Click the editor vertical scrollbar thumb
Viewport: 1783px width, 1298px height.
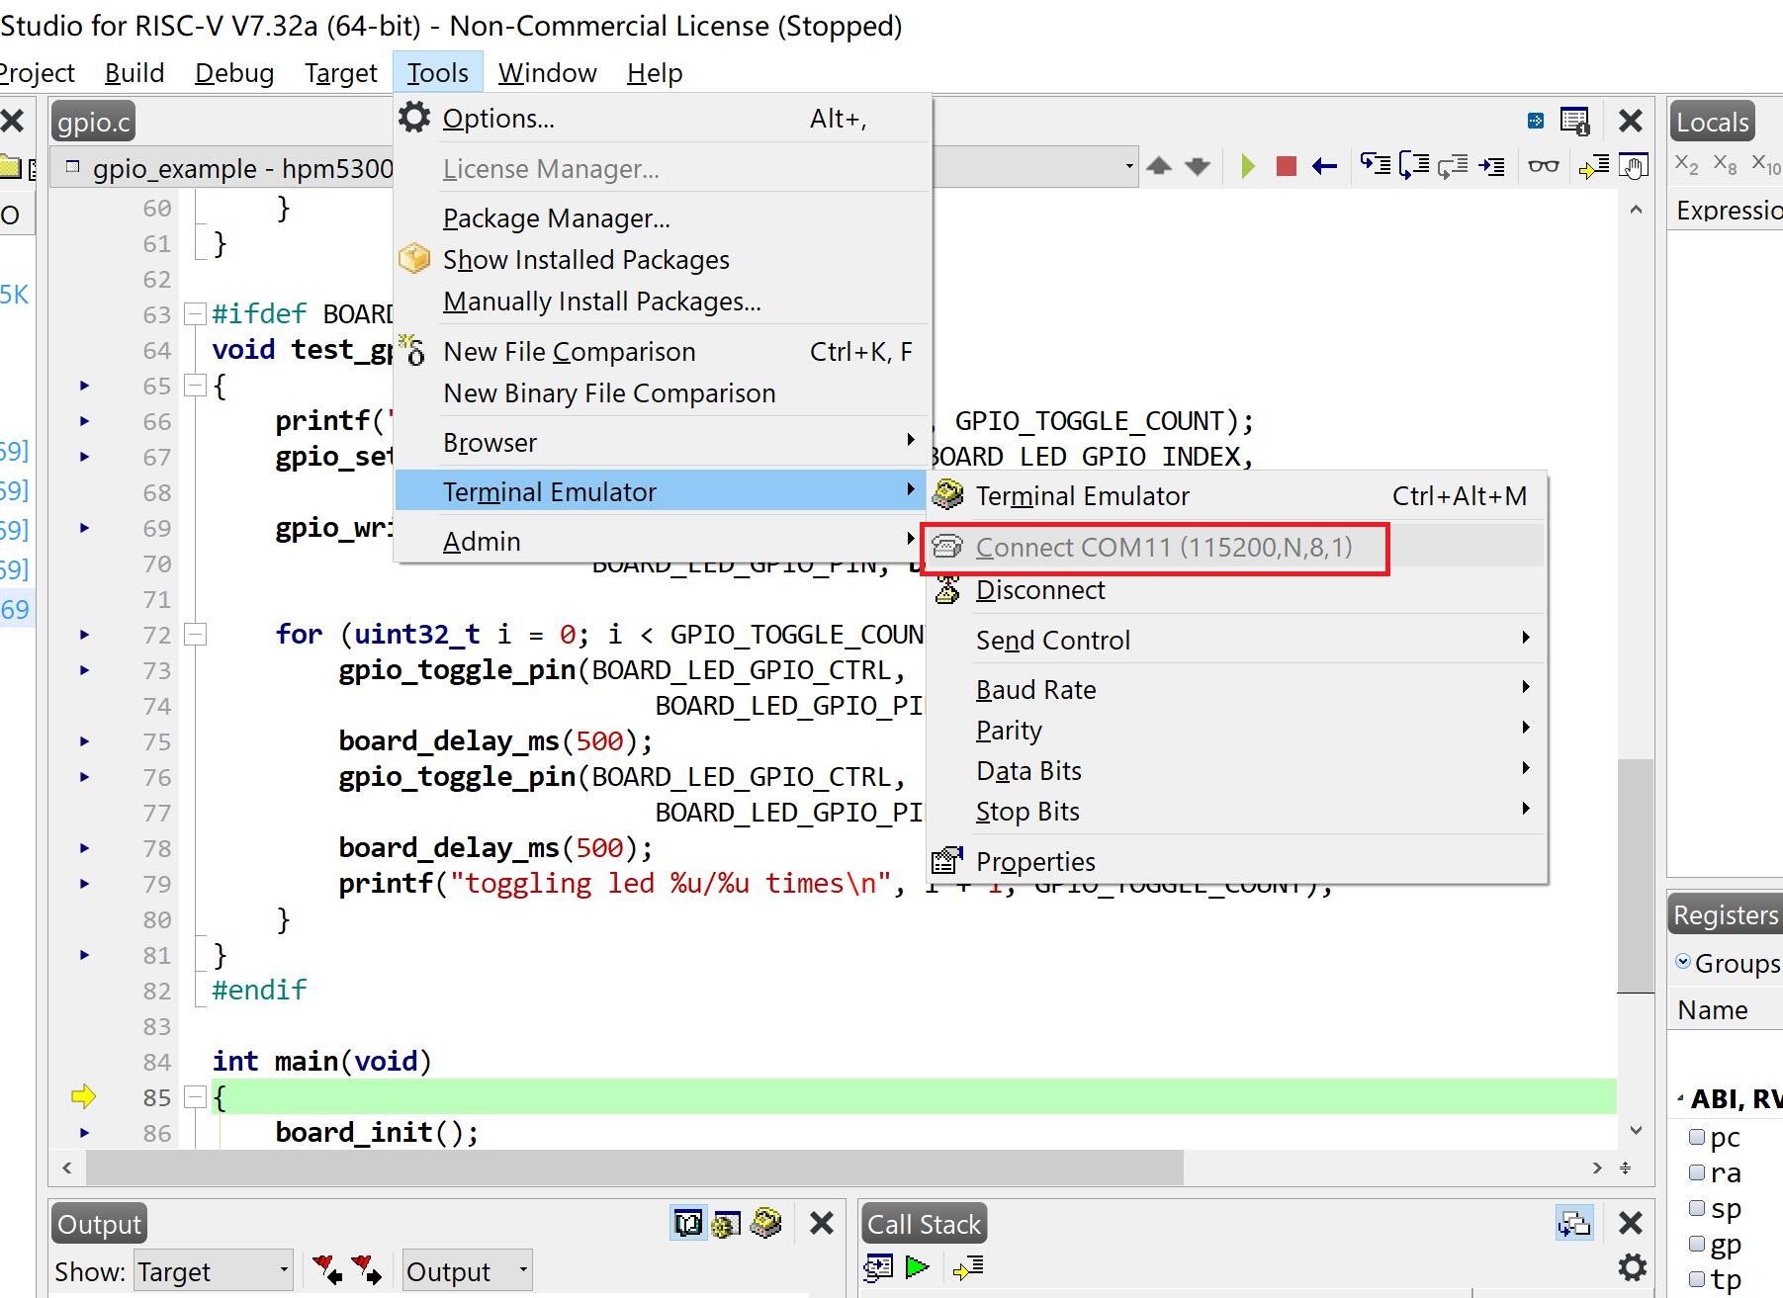tap(1636, 875)
